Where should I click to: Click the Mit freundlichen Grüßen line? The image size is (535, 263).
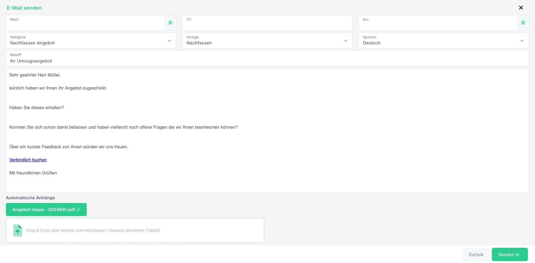[33, 173]
